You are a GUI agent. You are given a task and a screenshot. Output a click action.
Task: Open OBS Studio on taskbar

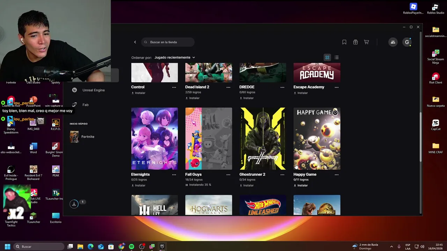point(142,246)
